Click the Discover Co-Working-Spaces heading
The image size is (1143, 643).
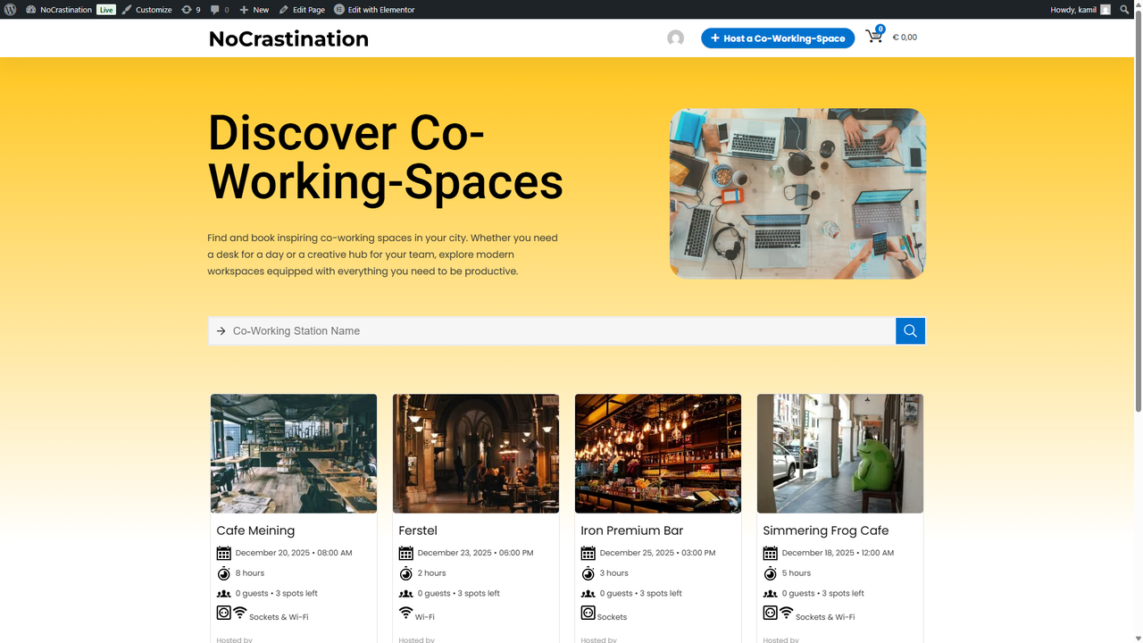pos(386,157)
